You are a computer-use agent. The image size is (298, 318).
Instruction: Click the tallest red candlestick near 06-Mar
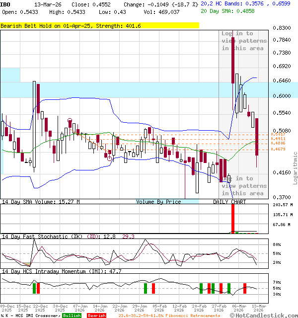coord(232,60)
